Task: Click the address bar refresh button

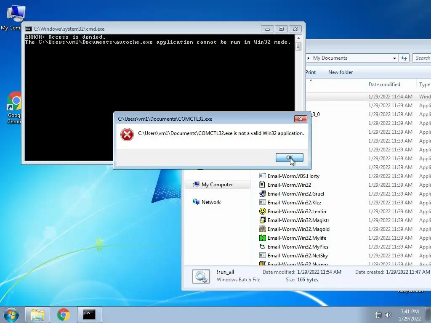Action: (x=404, y=58)
